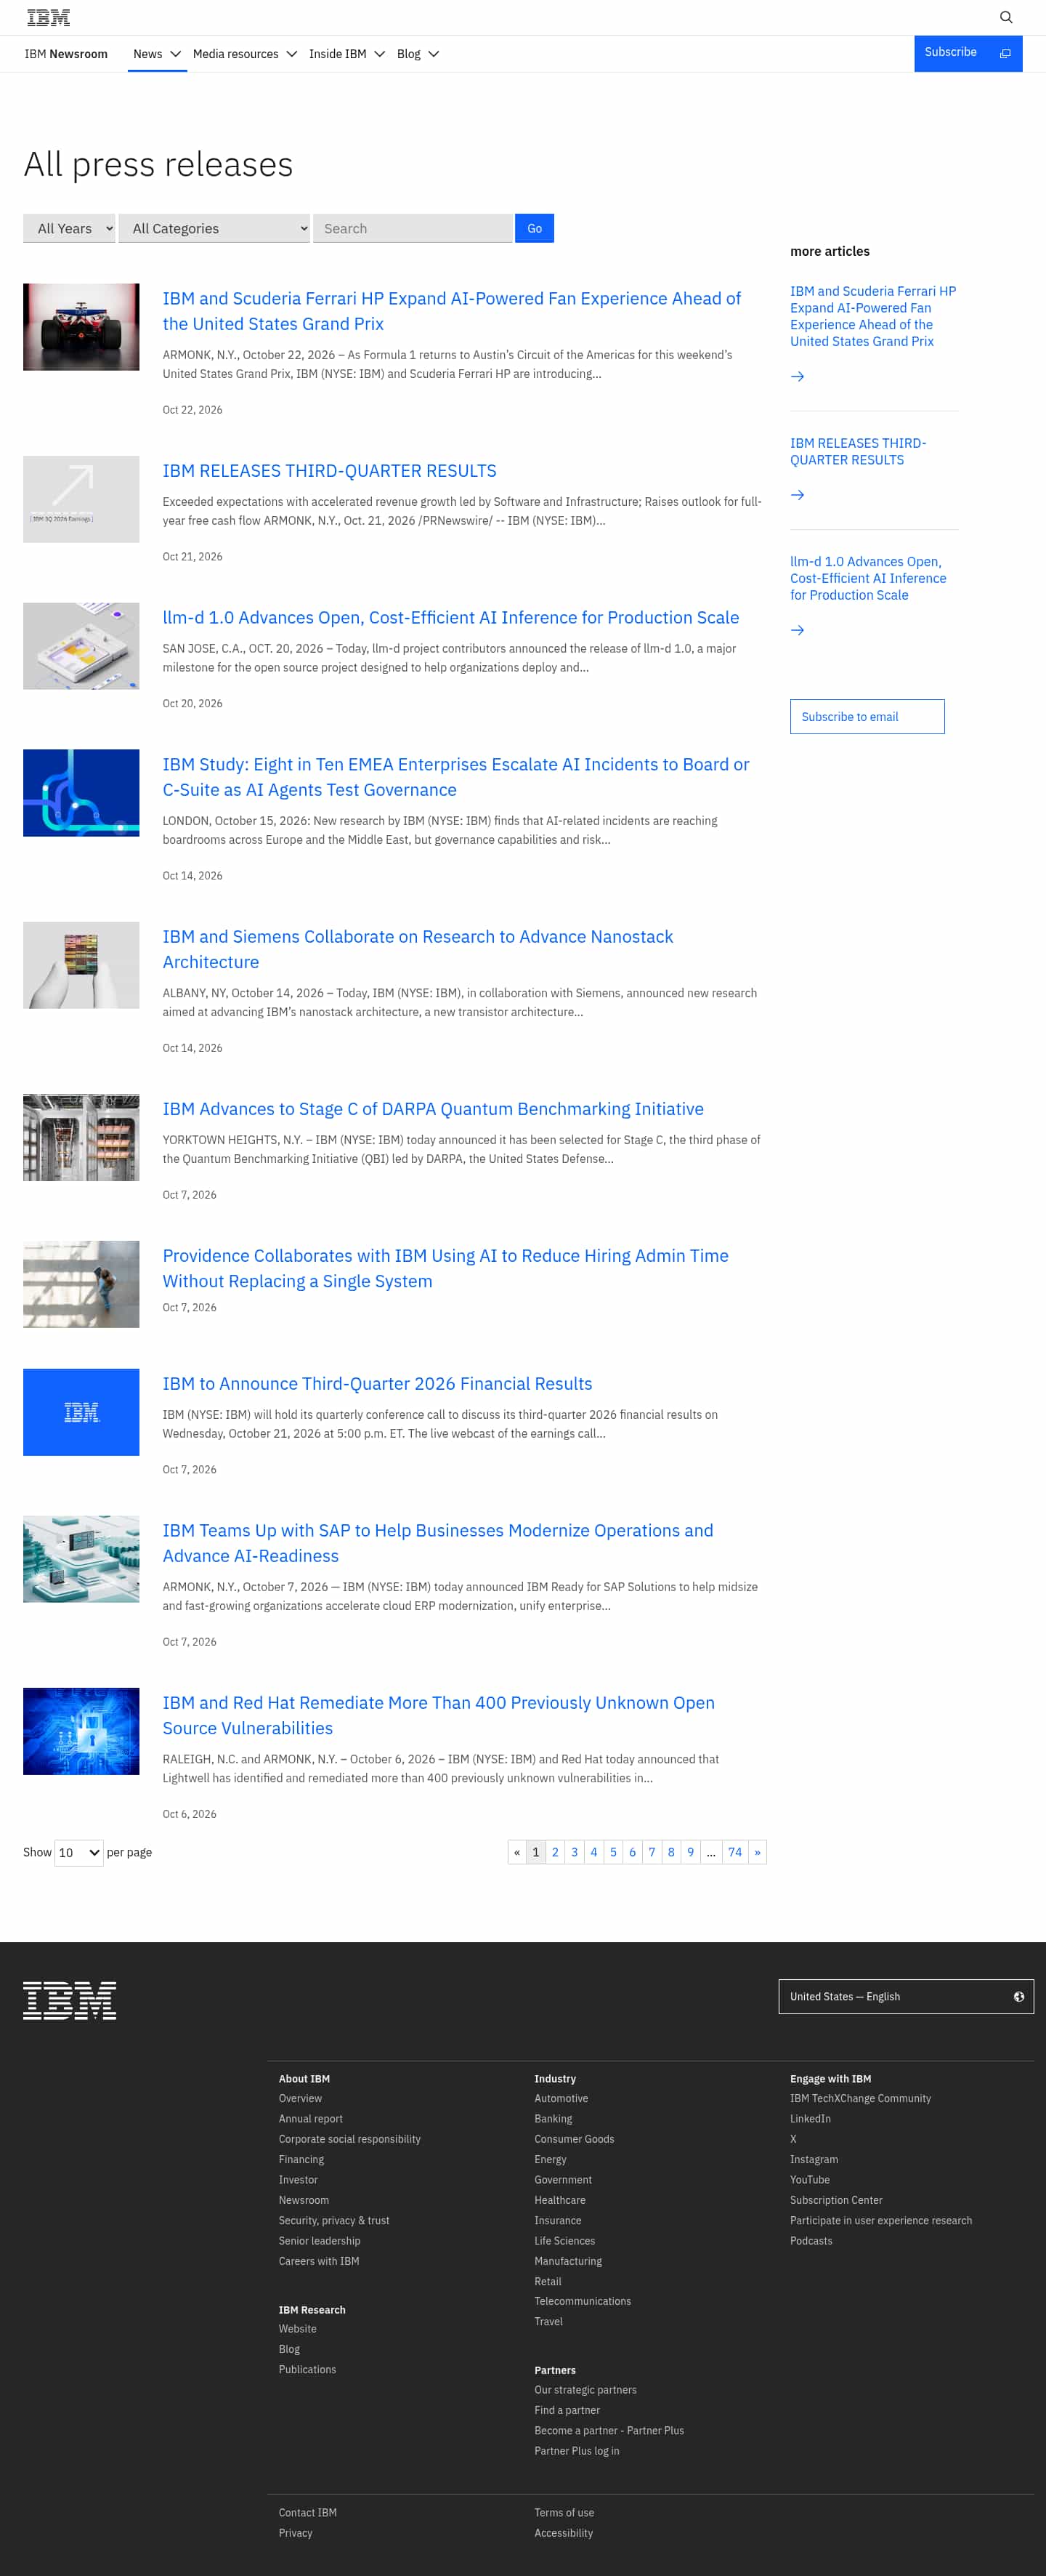
Task: Click arrow under llm-d sidebar article
Action: point(798,630)
